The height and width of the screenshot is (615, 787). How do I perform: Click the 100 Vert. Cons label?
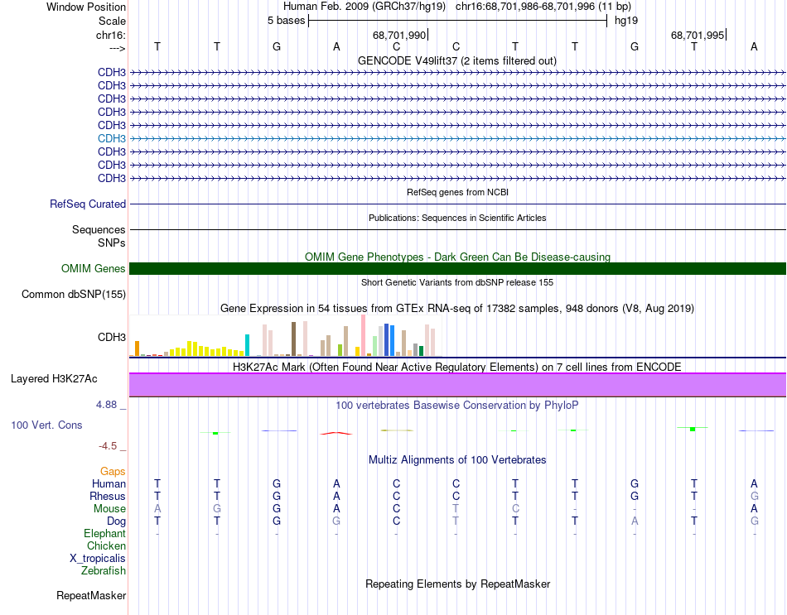coord(46,425)
